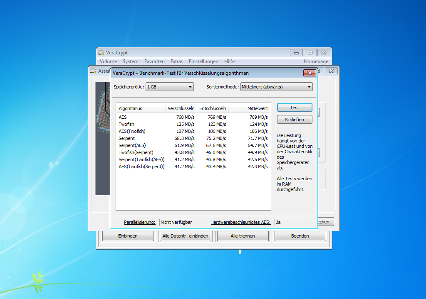Open the Hardwarebeschleunigtes AES link
Image resolution: width=426 pixels, height=299 pixels.
(x=240, y=222)
